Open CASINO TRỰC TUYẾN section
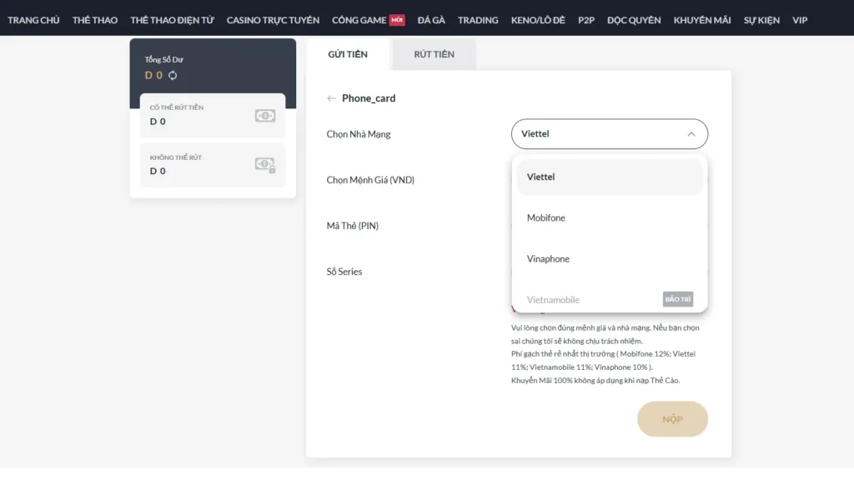Screen dimensions: 854x479 [273, 20]
